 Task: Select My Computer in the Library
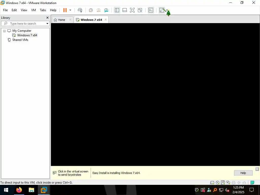(22, 31)
